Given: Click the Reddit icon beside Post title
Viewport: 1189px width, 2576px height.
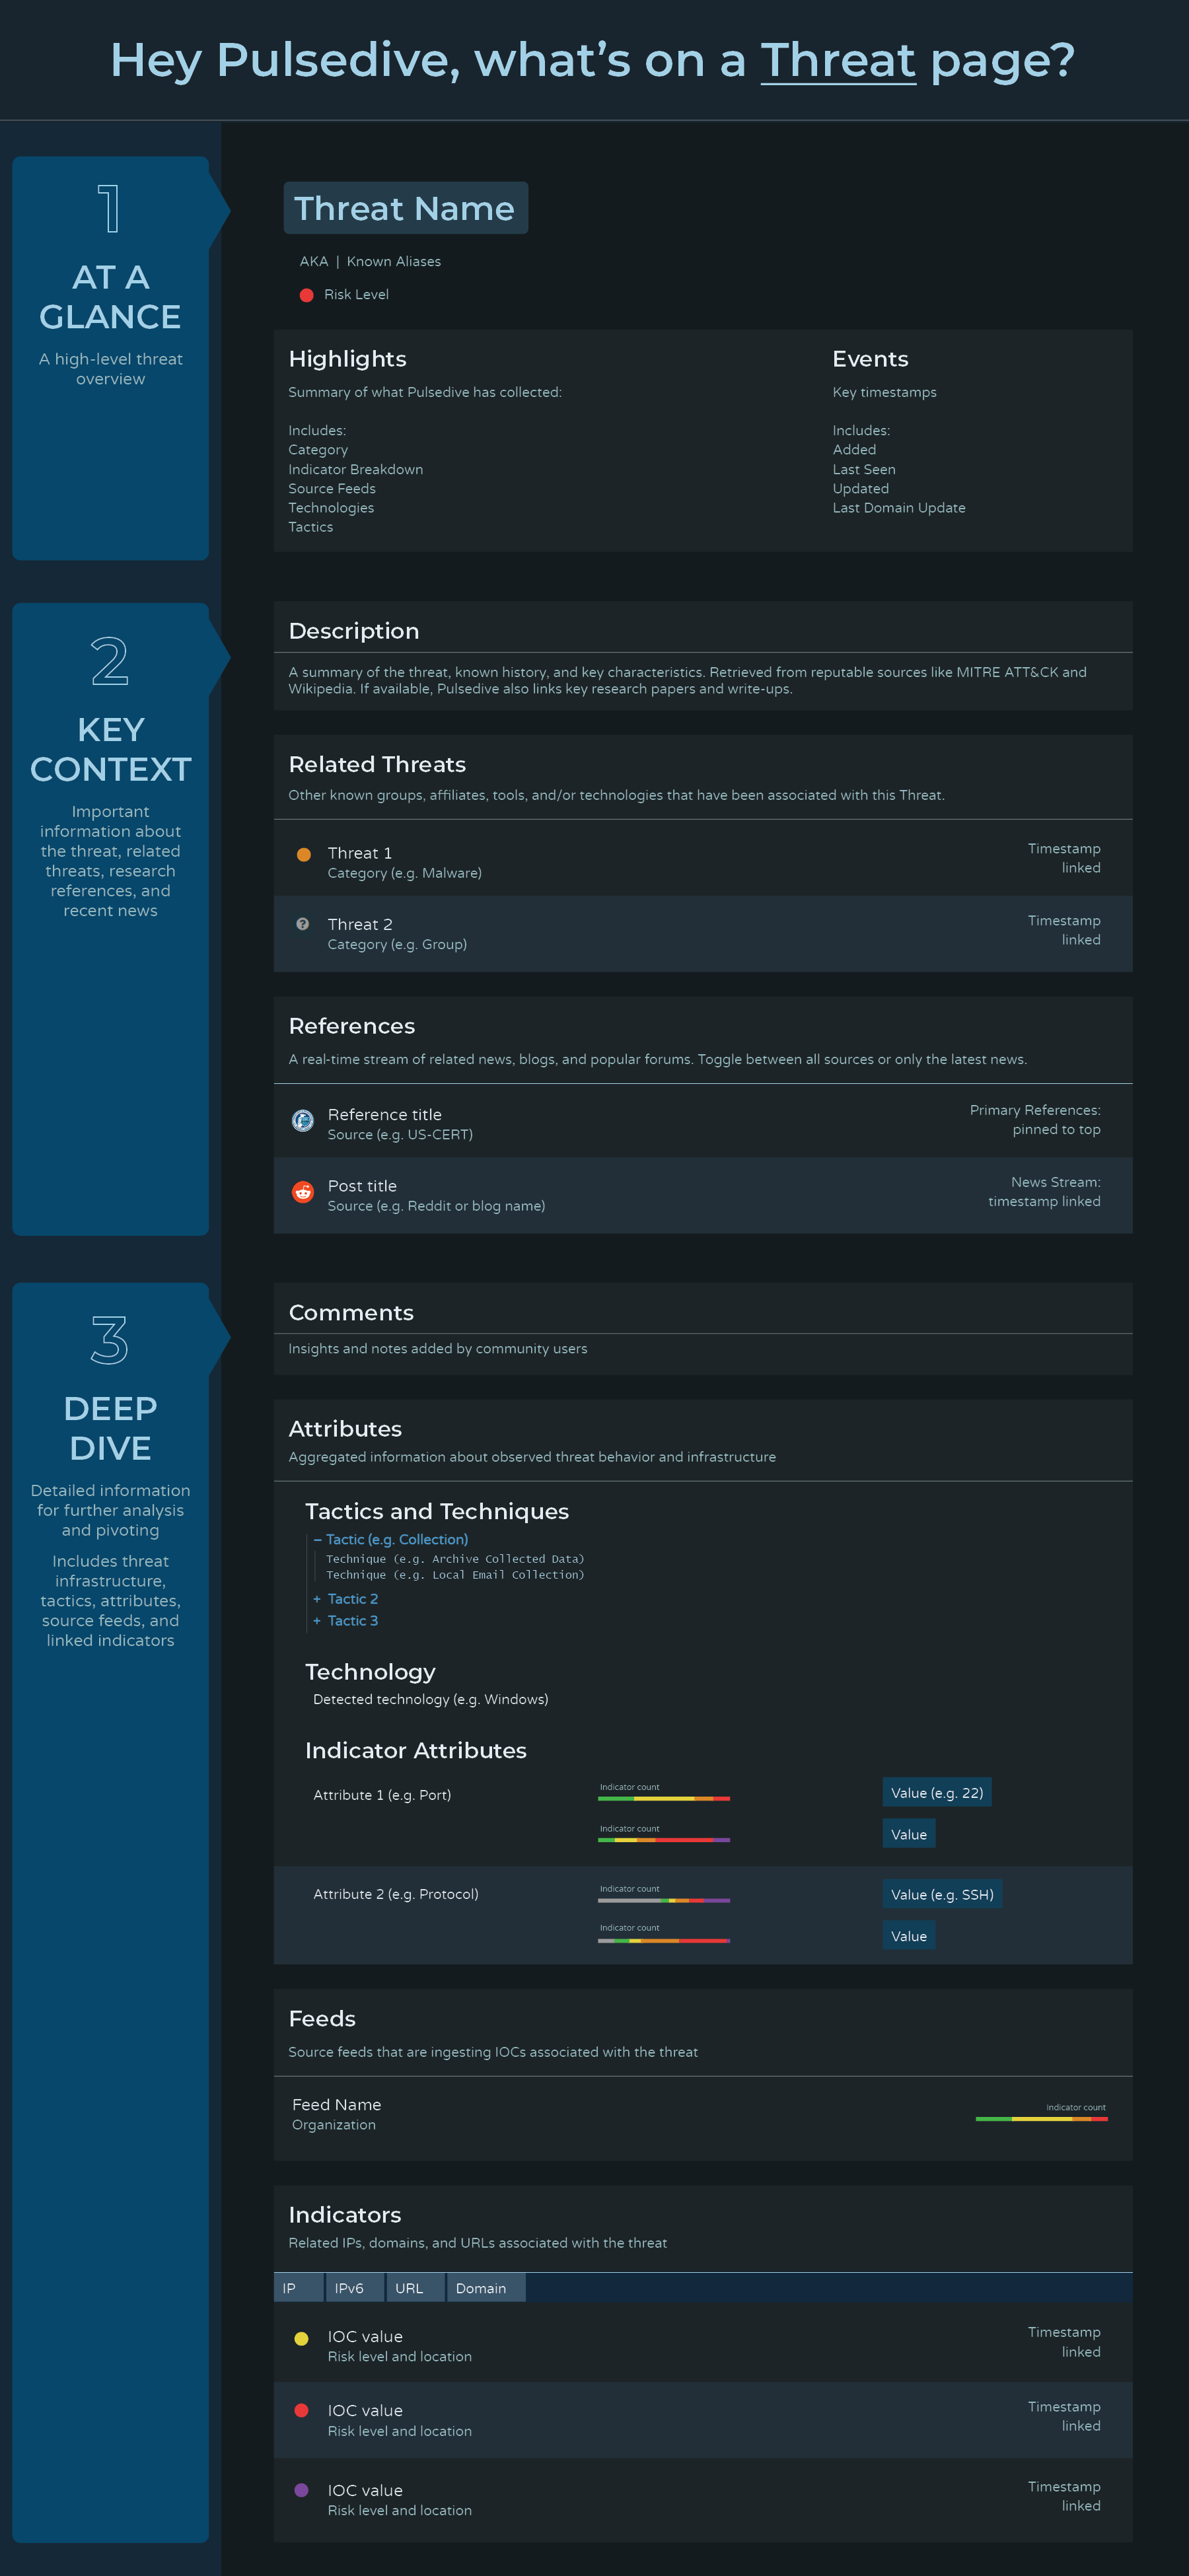Looking at the screenshot, I should 303,1192.
